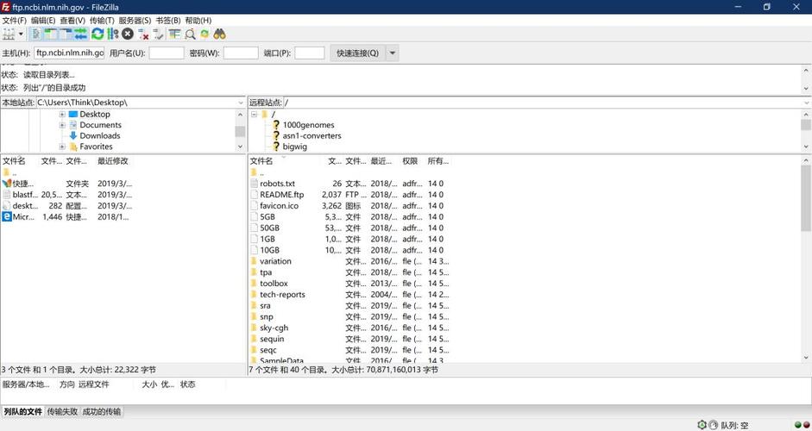Reconnect to the last server
This screenshot has width=812, height=431.
pyautogui.click(x=159, y=34)
